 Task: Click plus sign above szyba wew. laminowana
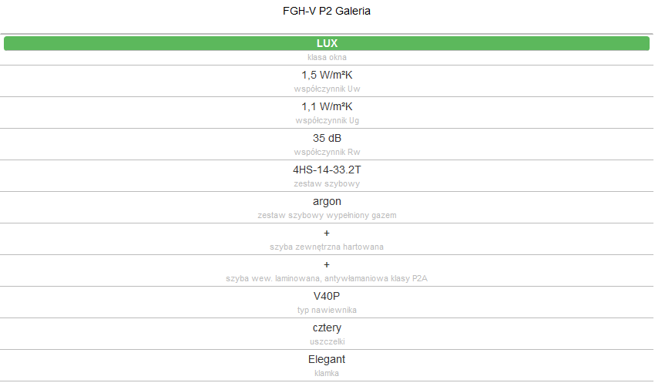[327, 265]
